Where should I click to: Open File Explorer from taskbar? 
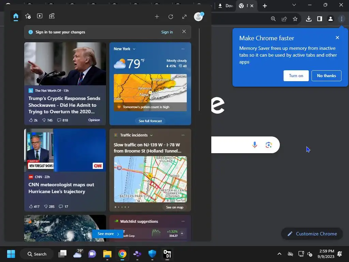[x=107, y=254]
